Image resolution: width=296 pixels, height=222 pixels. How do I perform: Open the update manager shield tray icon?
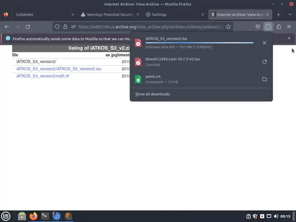255,216
